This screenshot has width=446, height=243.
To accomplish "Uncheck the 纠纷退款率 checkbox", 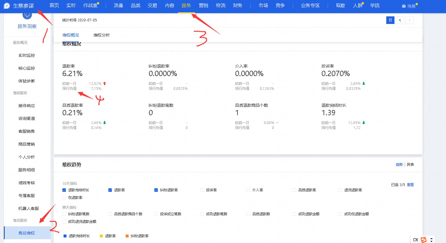I will pyautogui.click(x=156, y=190).
